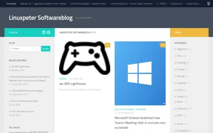Click folder icon beside Server category
The height and width of the screenshot is (133, 213).
pos(175,124)
